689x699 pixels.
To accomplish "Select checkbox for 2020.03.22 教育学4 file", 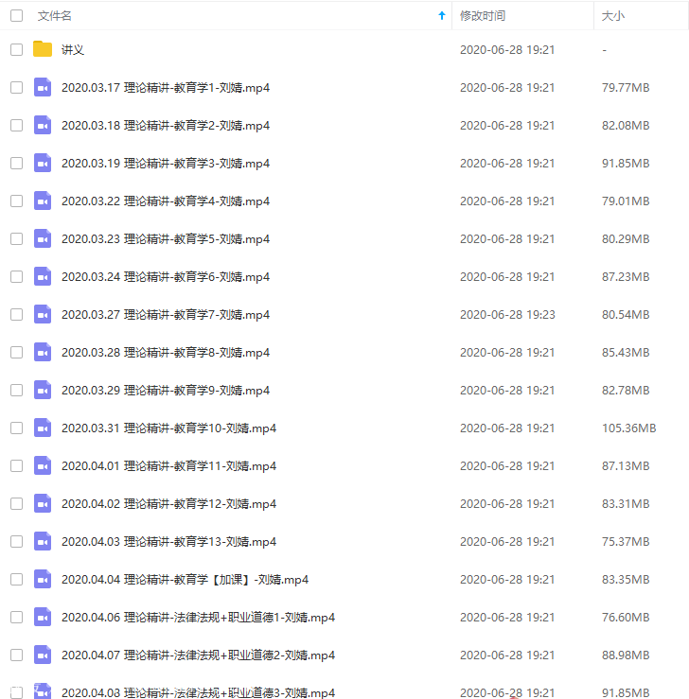I will coord(16,201).
